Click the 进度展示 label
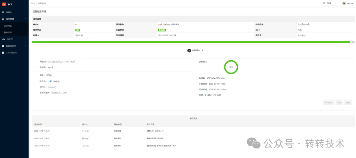The height and width of the screenshot is (158, 356). coord(203,62)
